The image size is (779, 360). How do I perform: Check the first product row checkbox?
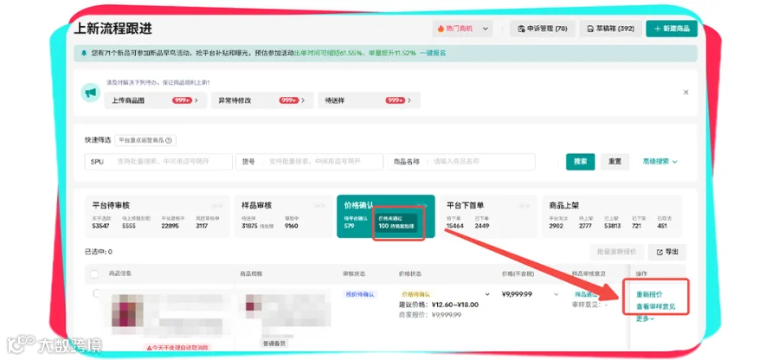97,293
